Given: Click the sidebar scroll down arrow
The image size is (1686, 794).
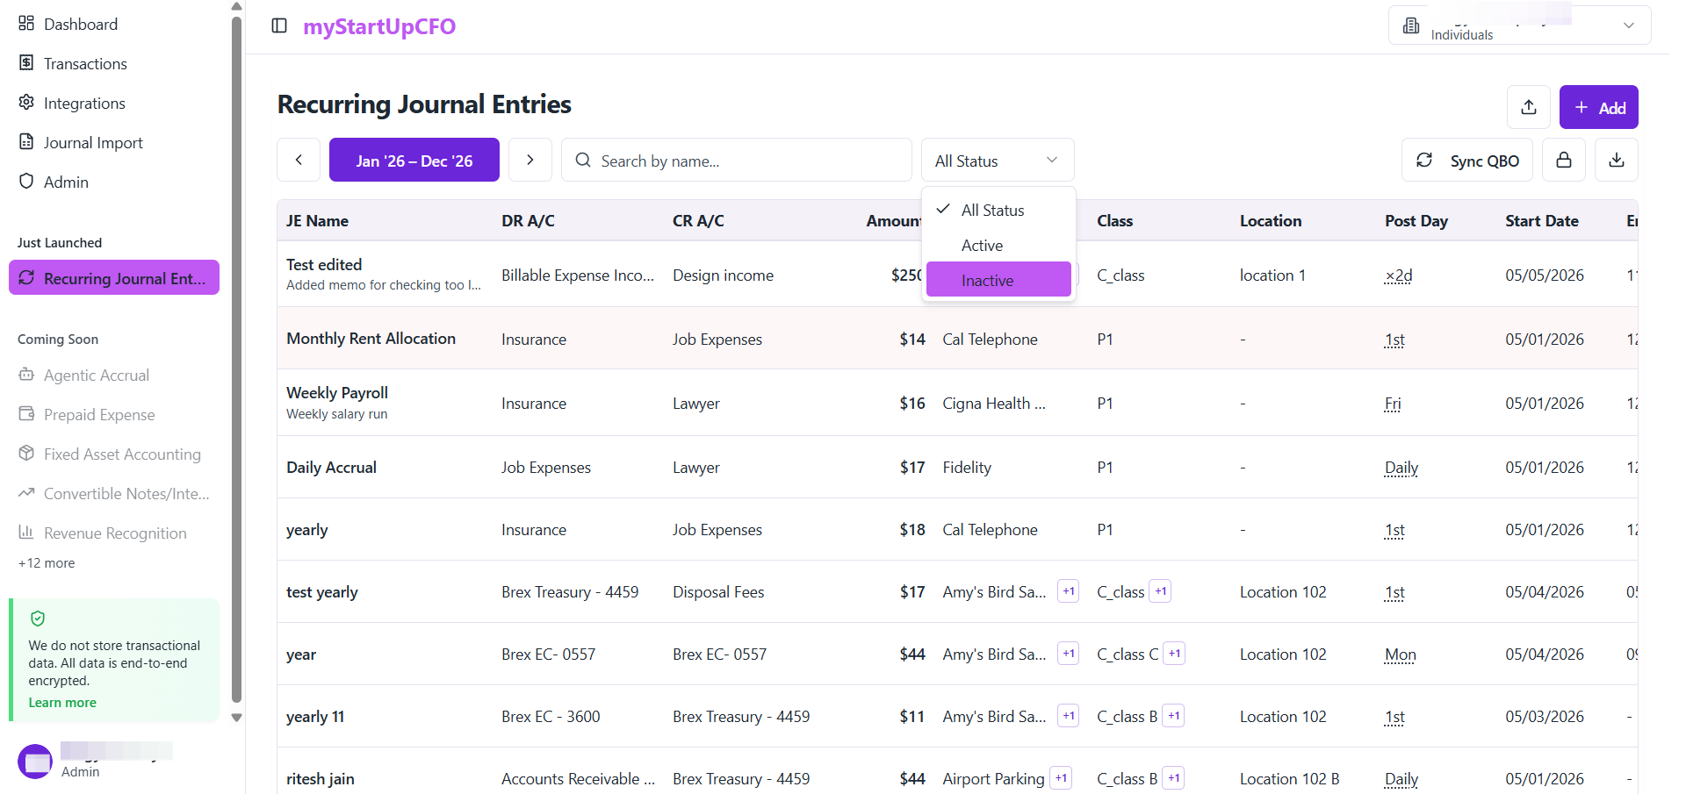Looking at the screenshot, I should click(x=236, y=718).
